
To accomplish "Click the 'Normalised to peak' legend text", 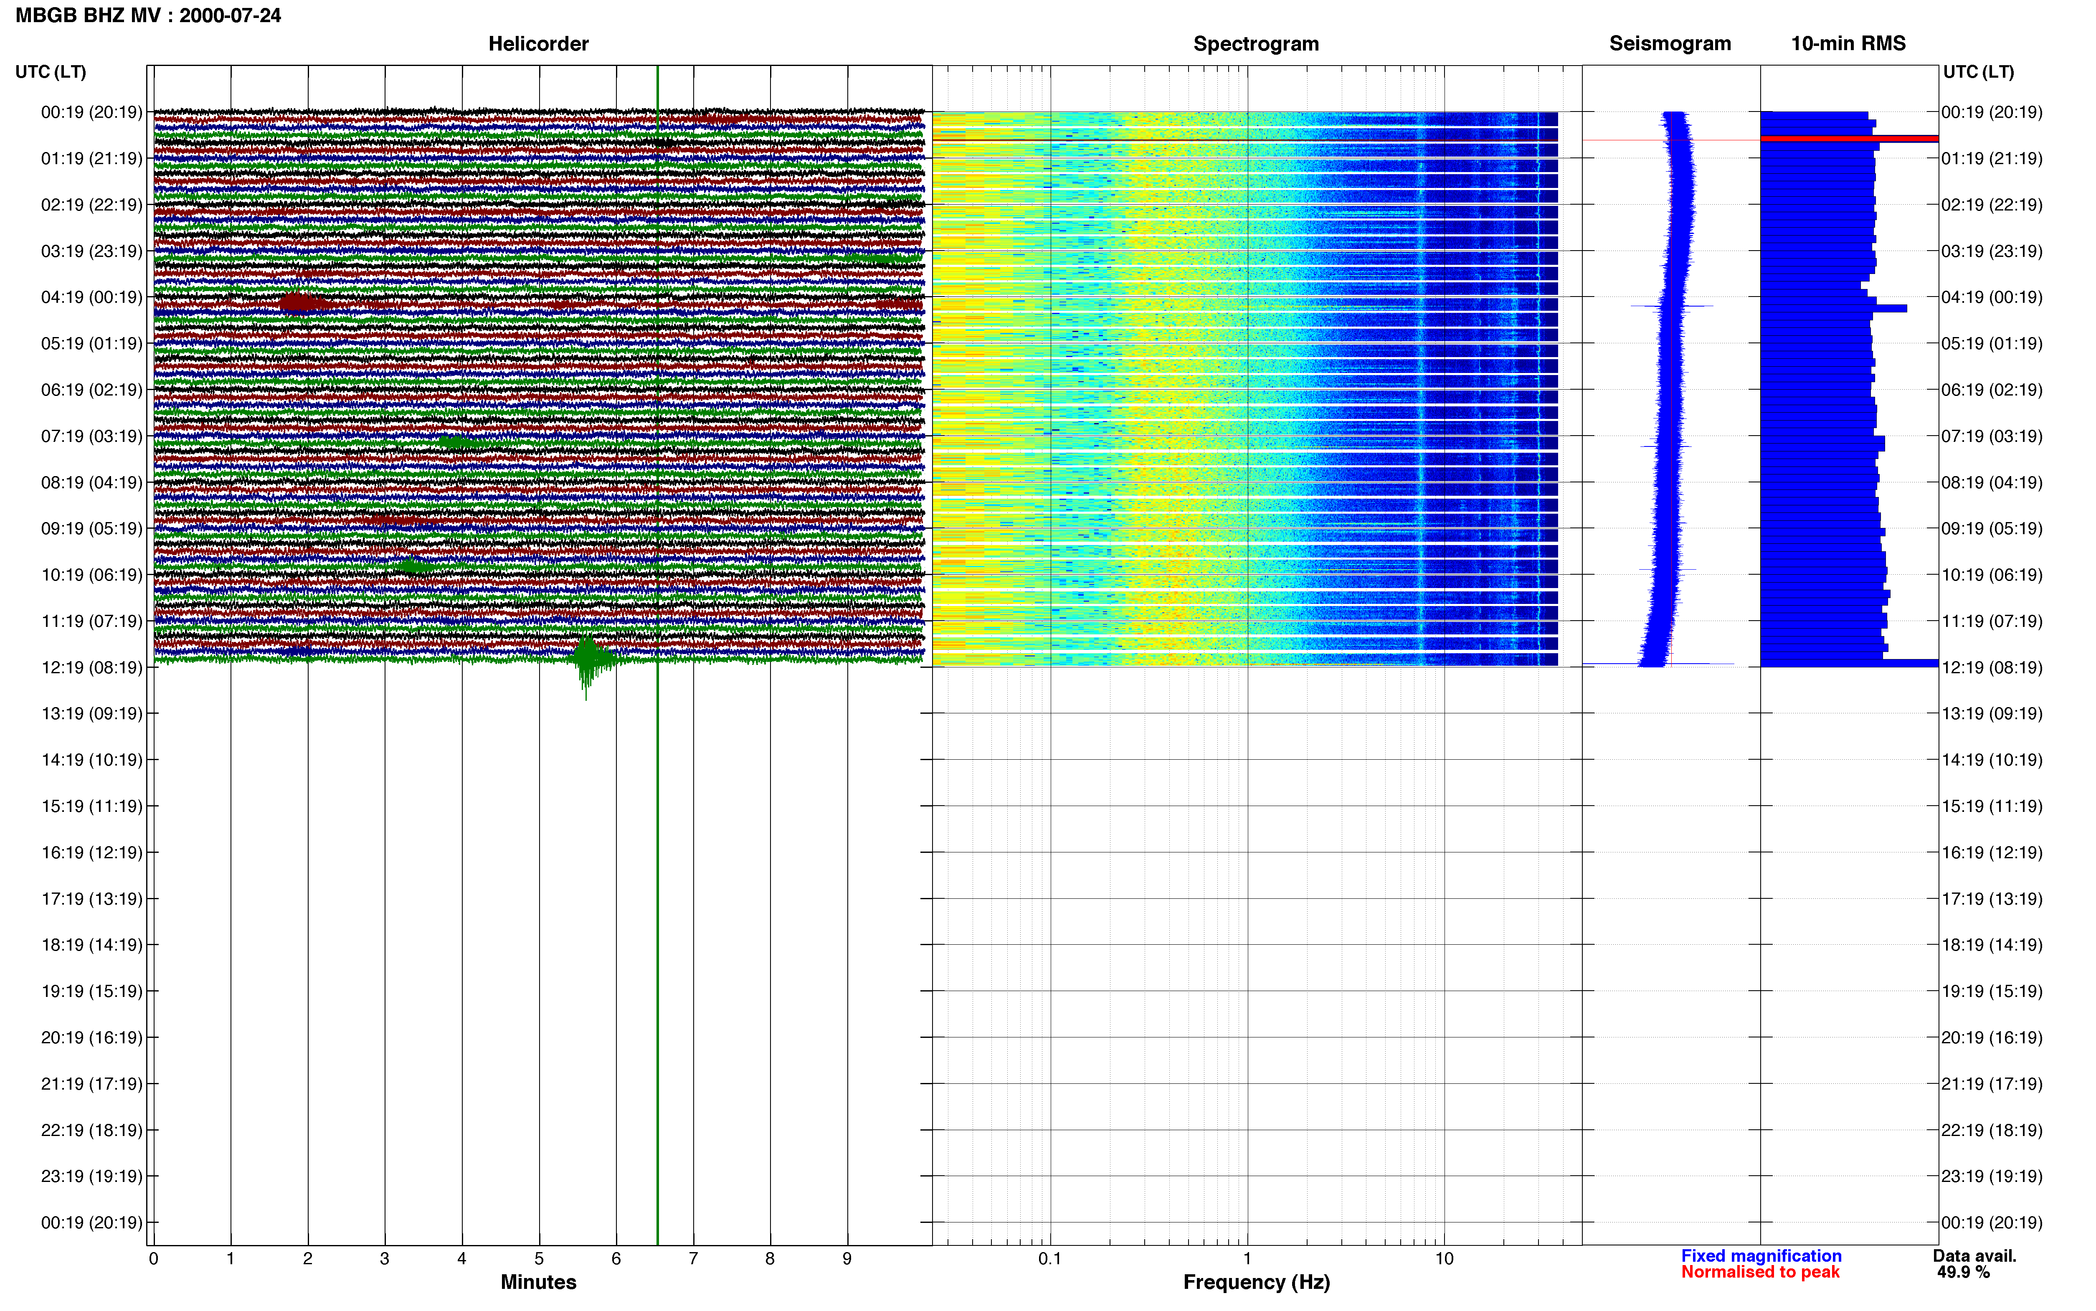I will [x=1760, y=1272].
